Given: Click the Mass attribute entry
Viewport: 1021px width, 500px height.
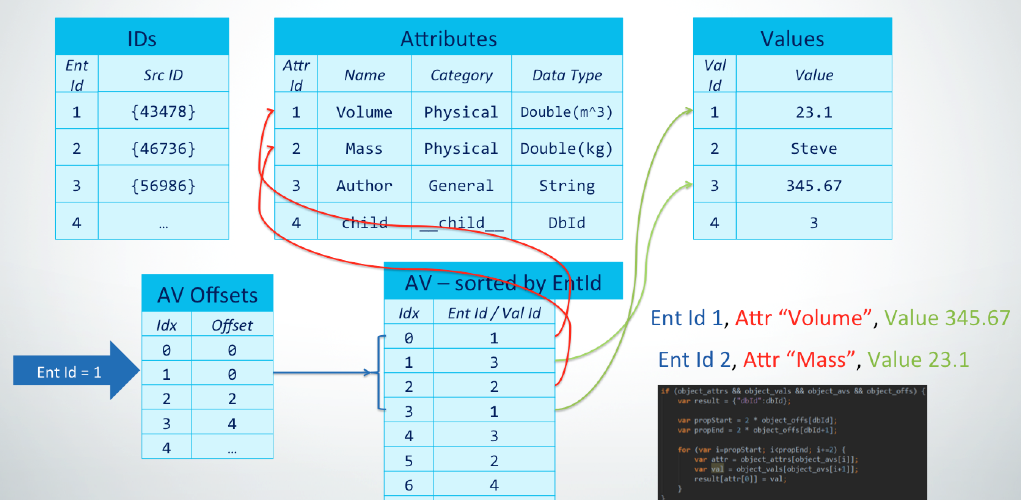Looking at the screenshot, I should click(364, 149).
